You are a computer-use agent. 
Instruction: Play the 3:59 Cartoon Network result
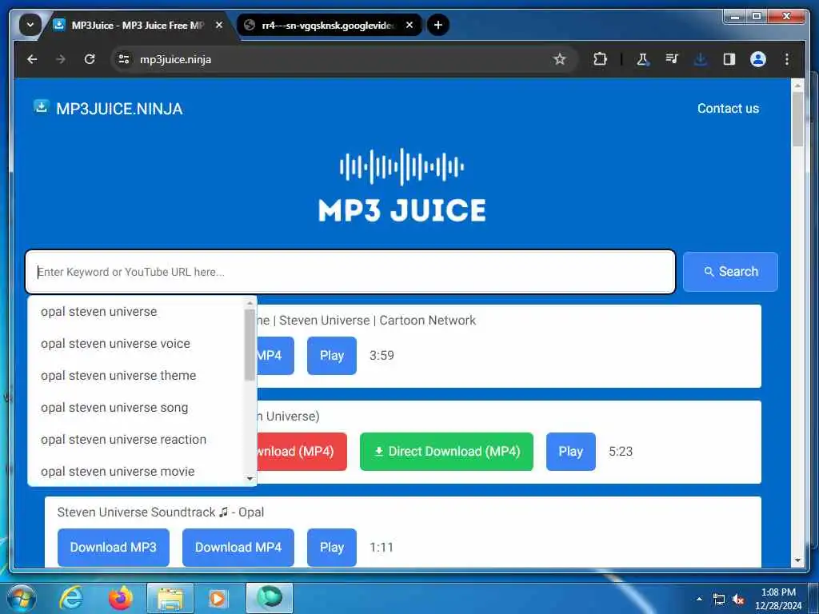[x=332, y=356]
